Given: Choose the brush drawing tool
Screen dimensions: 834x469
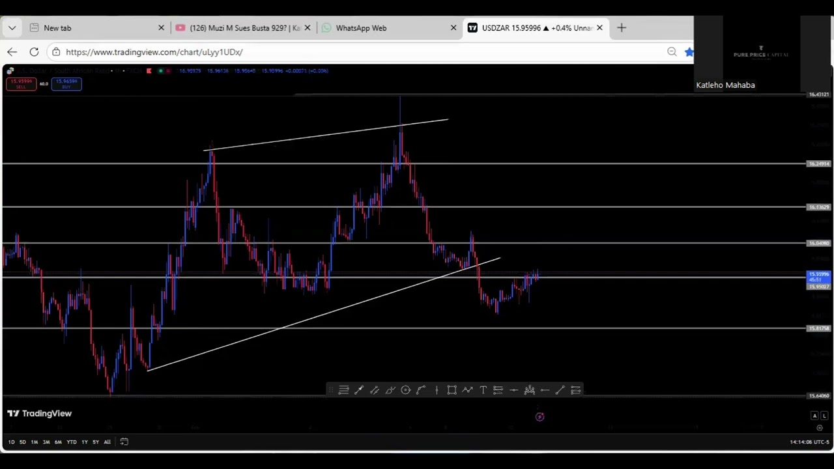Looking at the screenshot, I should coord(390,390).
